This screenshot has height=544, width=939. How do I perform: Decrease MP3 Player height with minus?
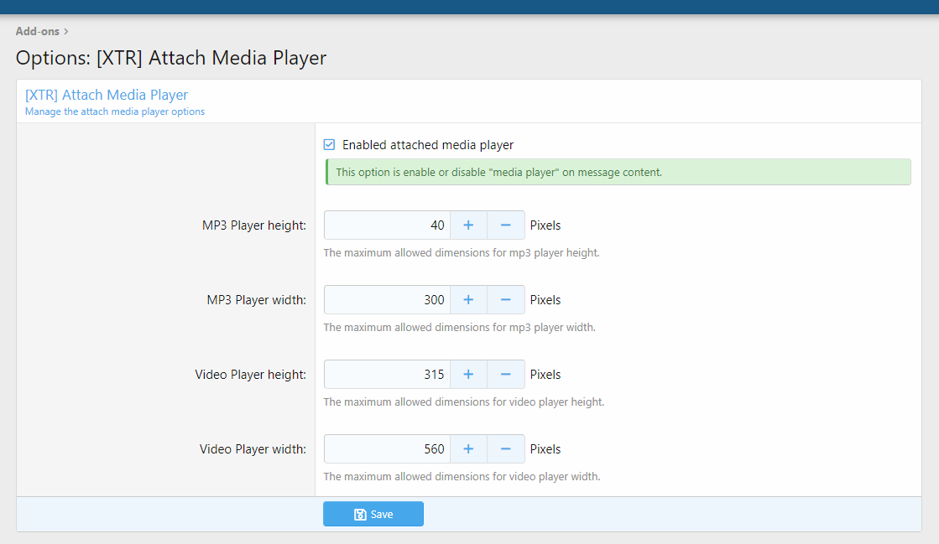point(506,225)
